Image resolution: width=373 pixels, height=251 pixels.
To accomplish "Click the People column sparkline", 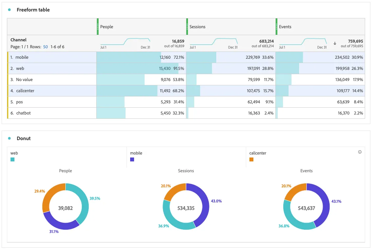I will coord(125,42).
